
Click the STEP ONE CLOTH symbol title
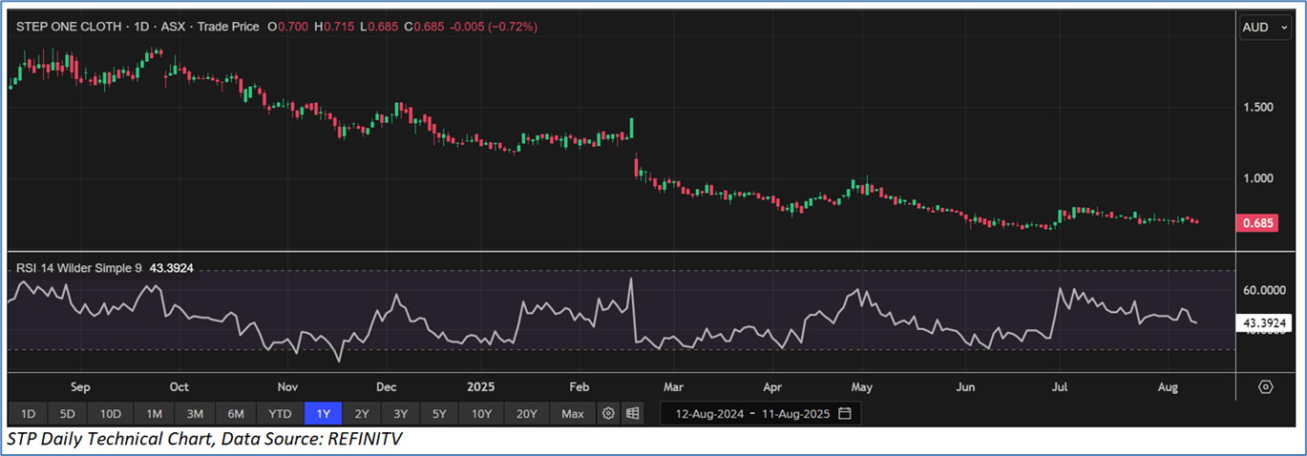[x=69, y=27]
